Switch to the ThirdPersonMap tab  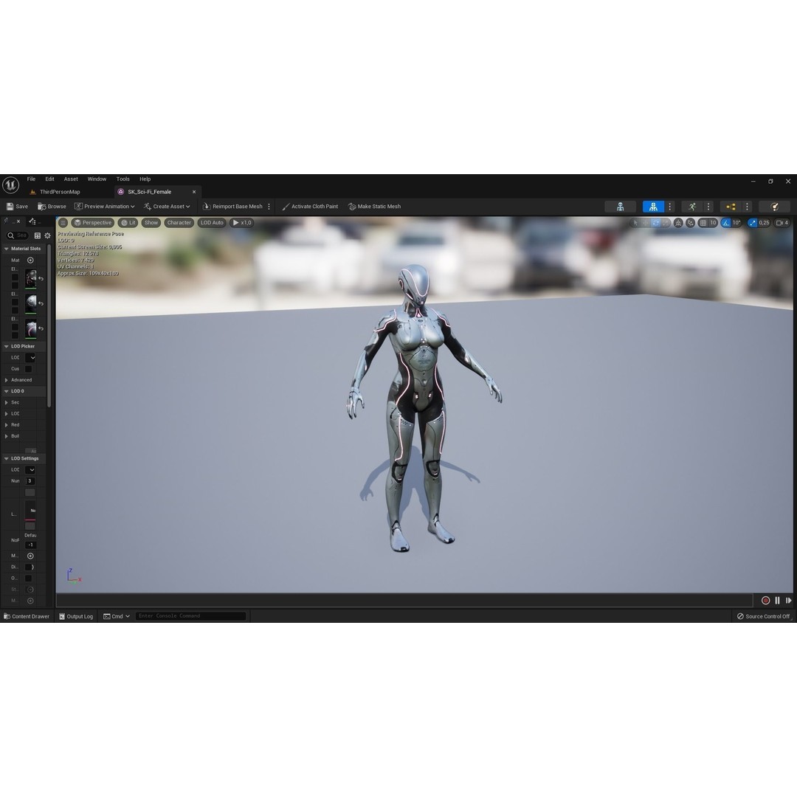point(56,192)
